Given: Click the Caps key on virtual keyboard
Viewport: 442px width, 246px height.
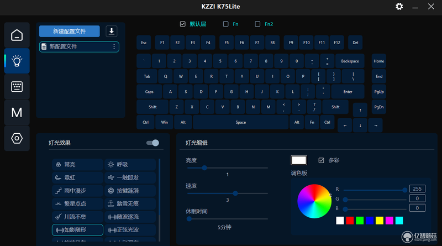Looking at the screenshot, I should [x=149, y=92].
